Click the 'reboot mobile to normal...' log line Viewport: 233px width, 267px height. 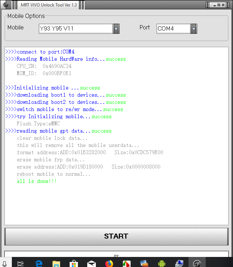pos(53,174)
